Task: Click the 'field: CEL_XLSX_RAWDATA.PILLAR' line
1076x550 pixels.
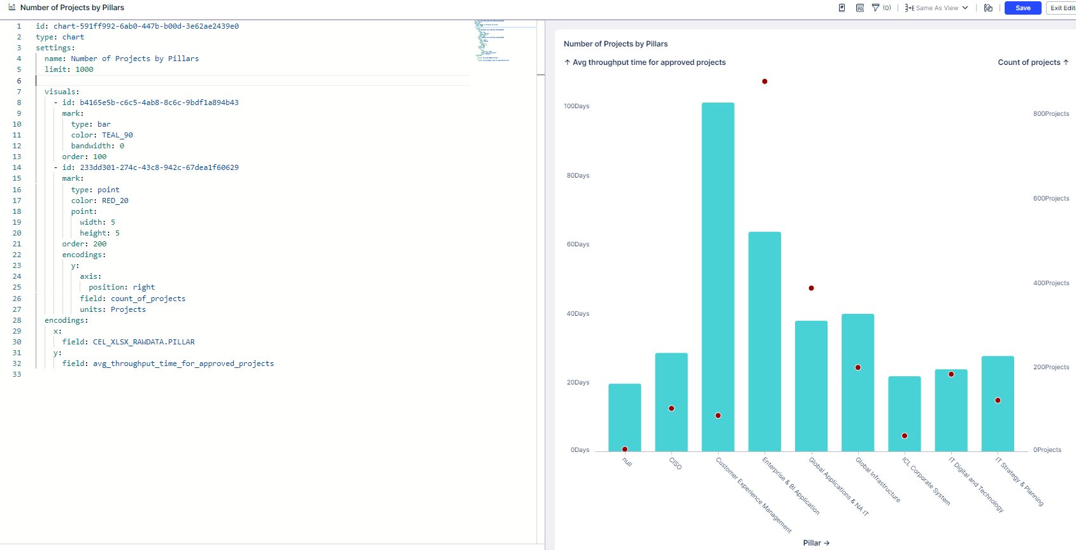Action: tap(129, 342)
